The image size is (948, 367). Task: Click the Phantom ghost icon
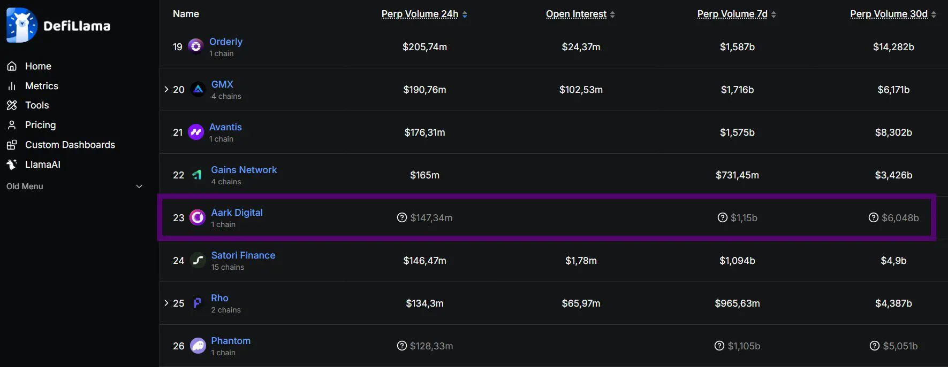(x=198, y=346)
